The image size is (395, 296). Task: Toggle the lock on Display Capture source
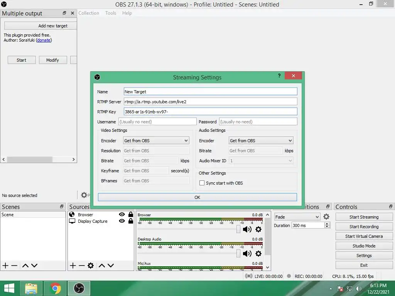(x=131, y=221)
